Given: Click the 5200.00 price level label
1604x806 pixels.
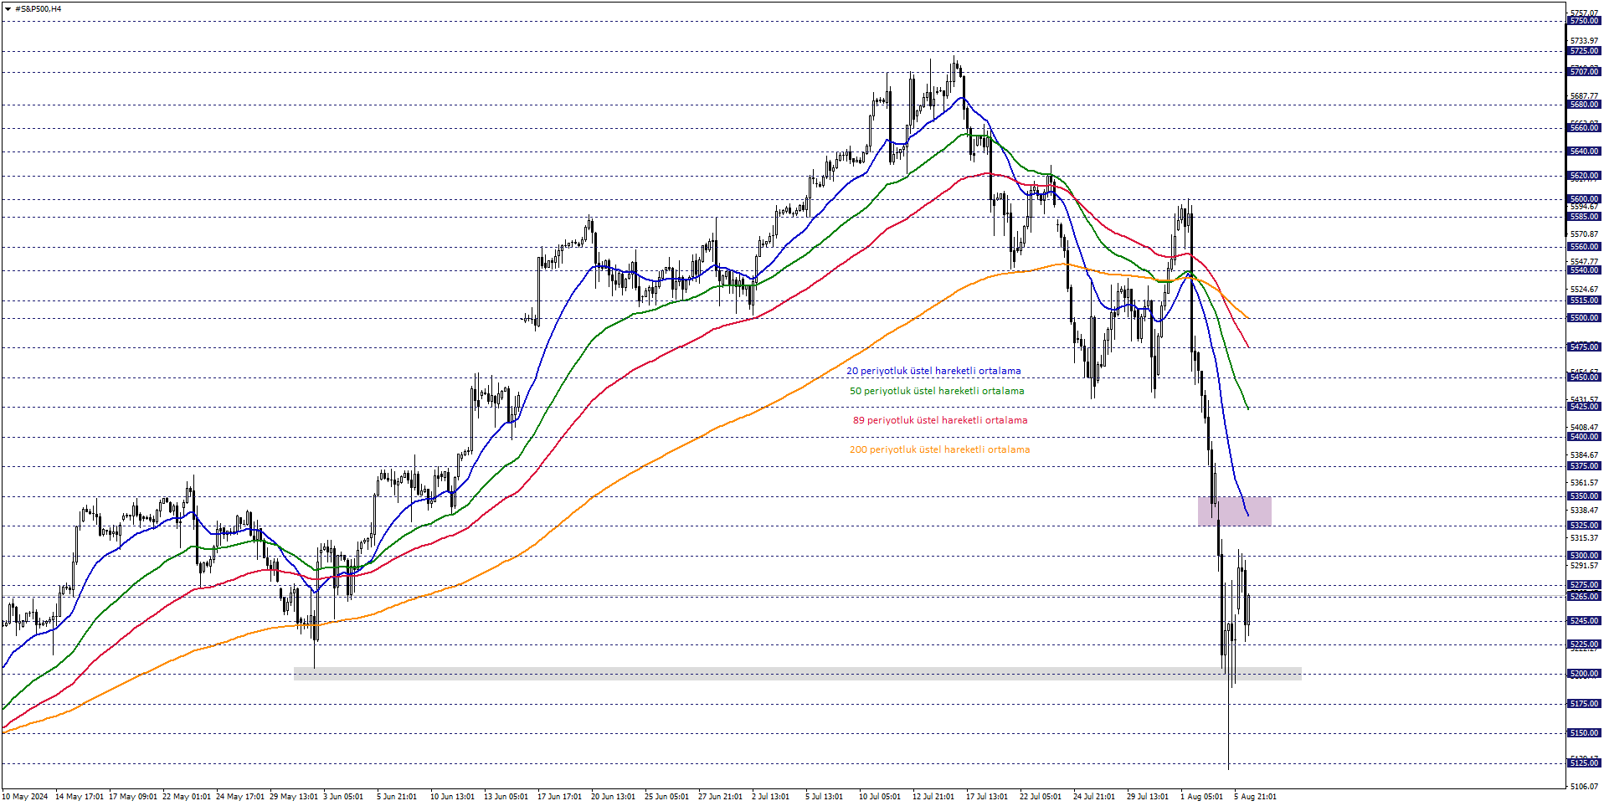Looking at the screenshot, I should (x=1584, y=674).
